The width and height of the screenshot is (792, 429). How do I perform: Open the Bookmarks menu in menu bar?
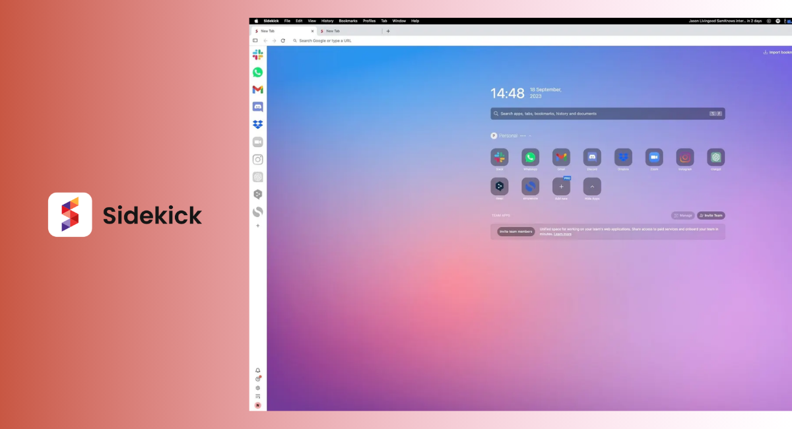coord(348,20)
